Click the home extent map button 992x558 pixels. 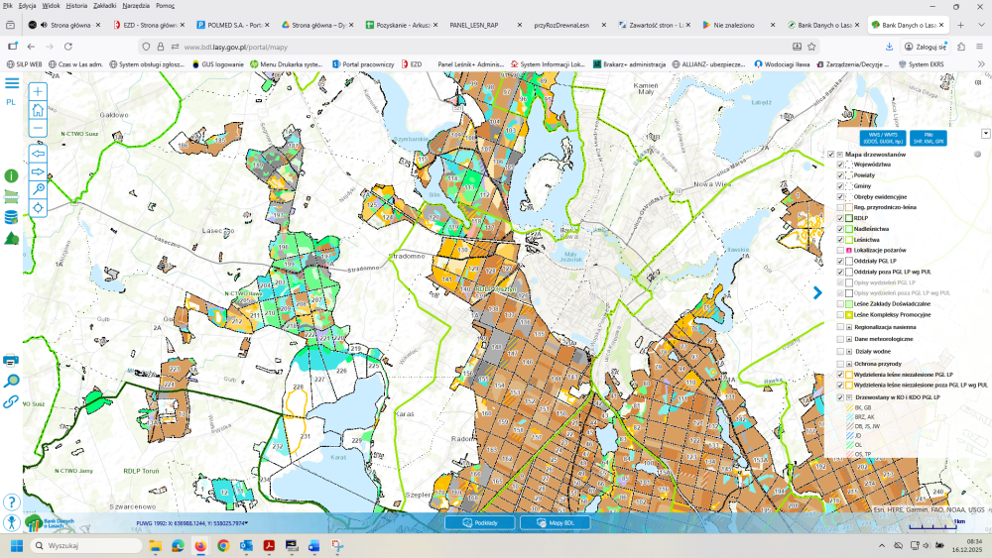(x=38, y=110)
